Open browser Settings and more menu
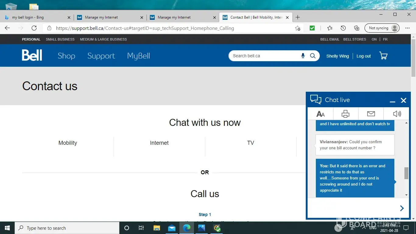The height and width of the screenshot is (234, 416). click(x=407, y=28)
